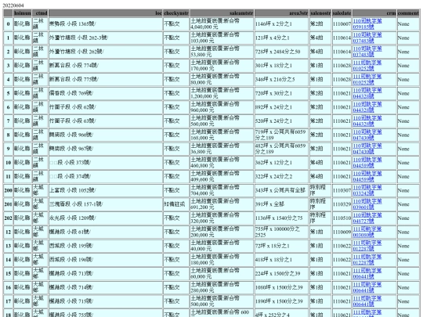Open the crm case link in row 2
423x317 pixels.
tap(367, 52)
